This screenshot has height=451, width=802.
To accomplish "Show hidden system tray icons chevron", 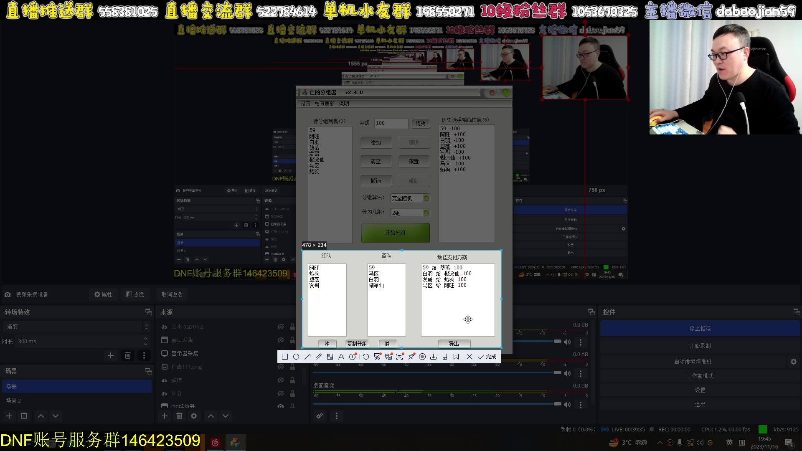I will coord(660,443).
